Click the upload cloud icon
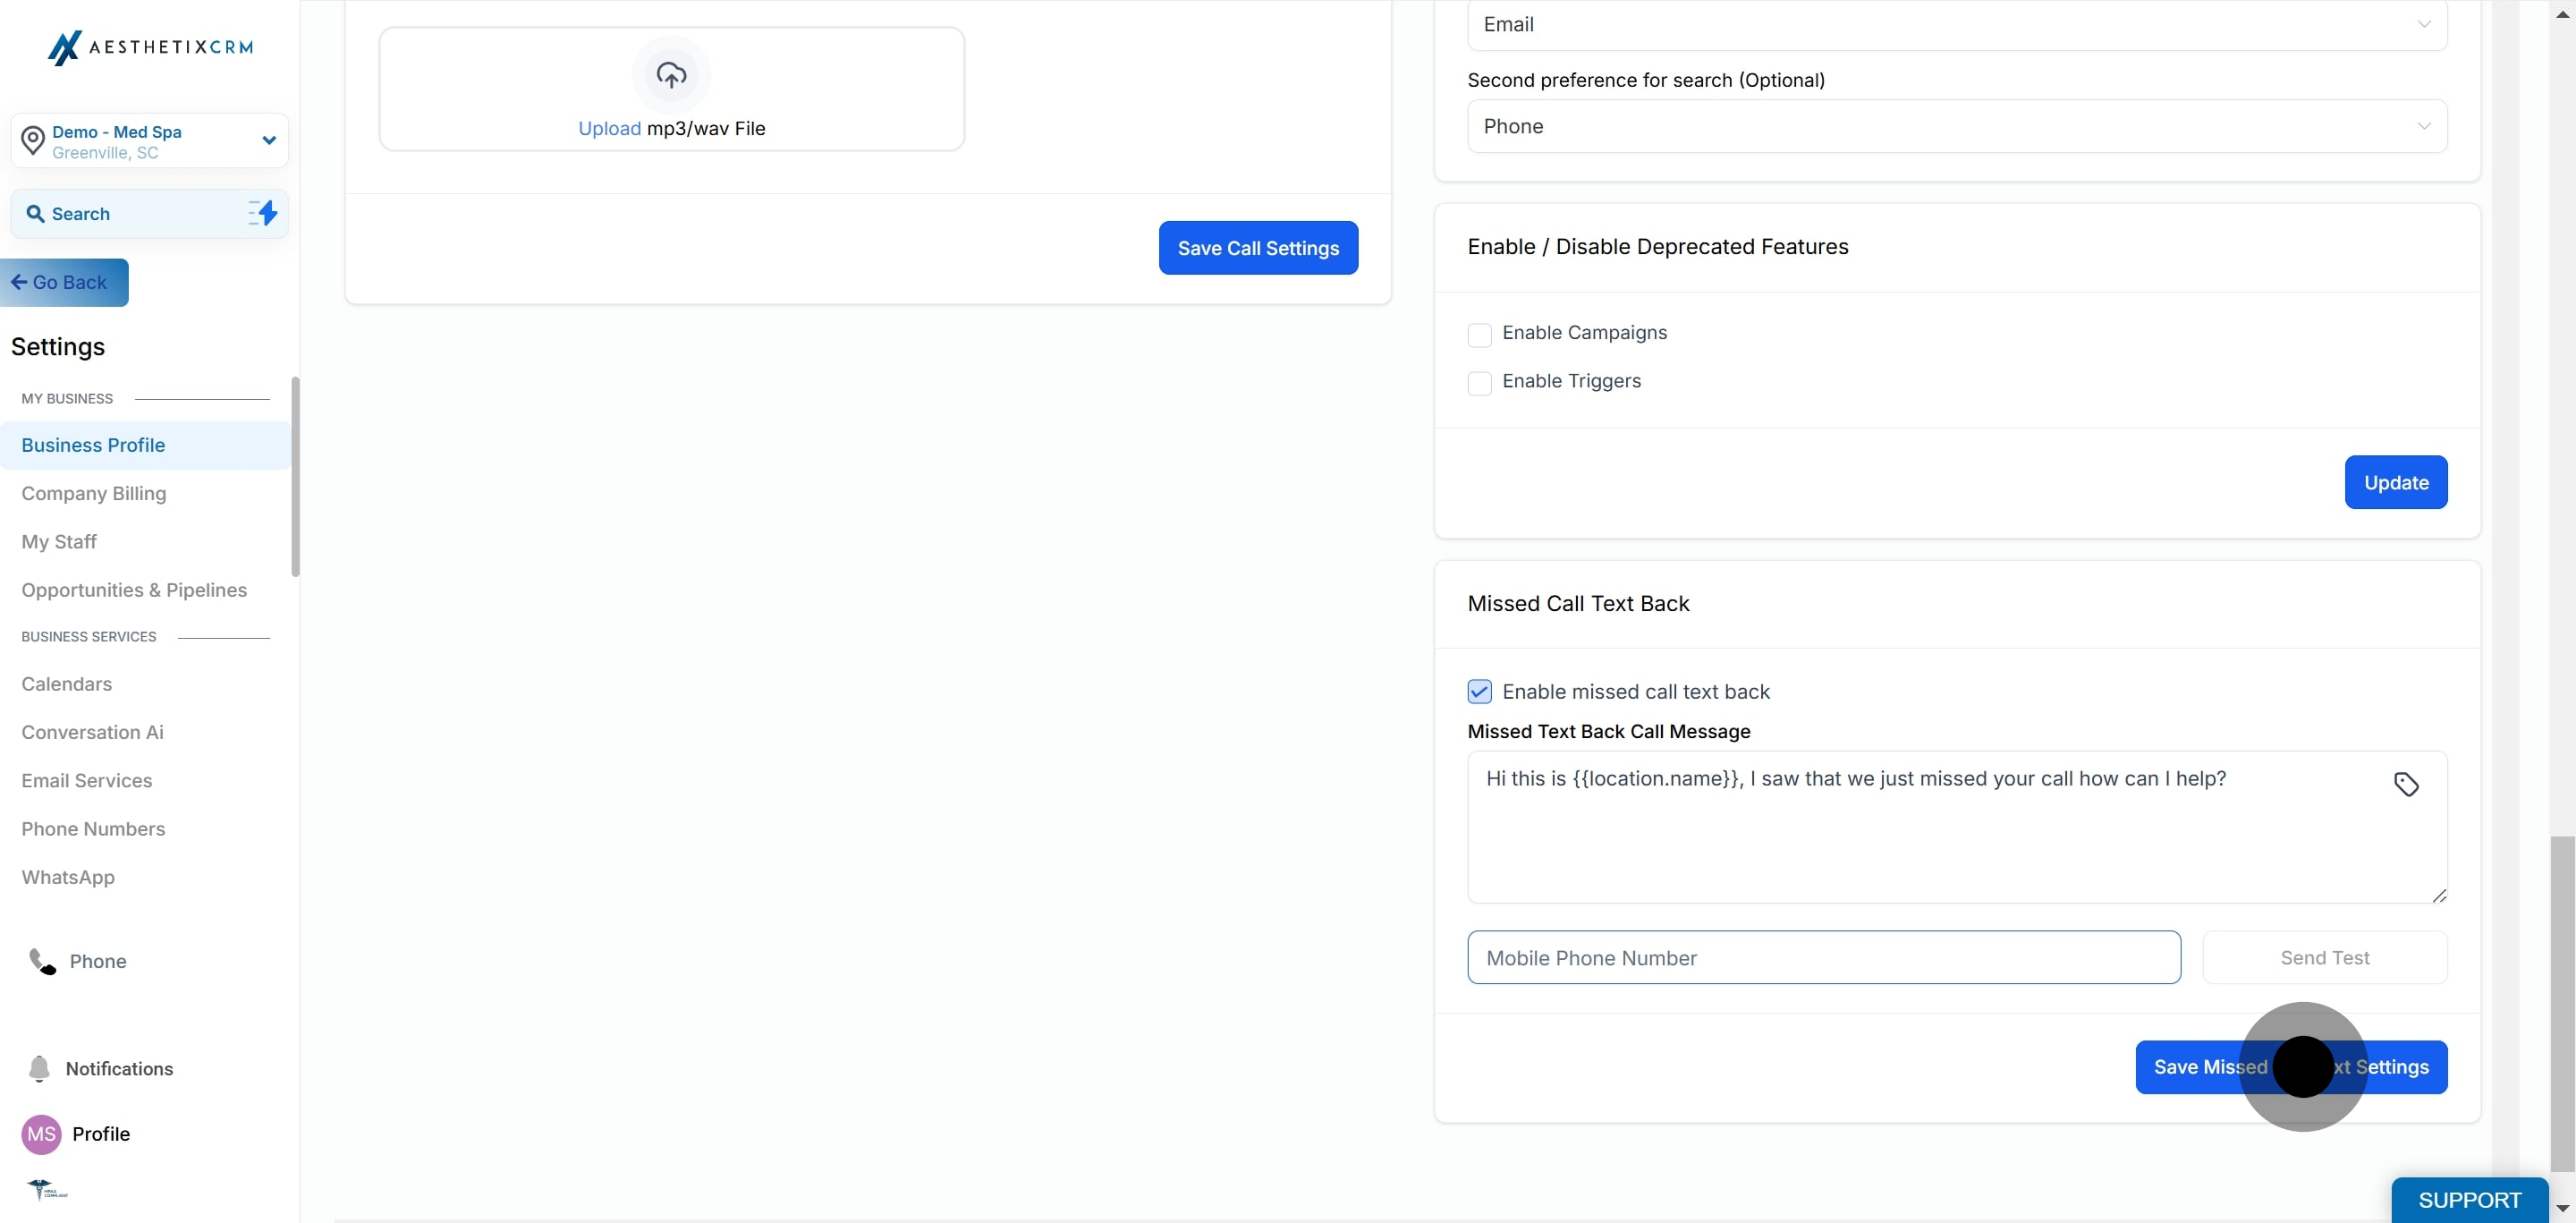 click(x=671, y=75)
